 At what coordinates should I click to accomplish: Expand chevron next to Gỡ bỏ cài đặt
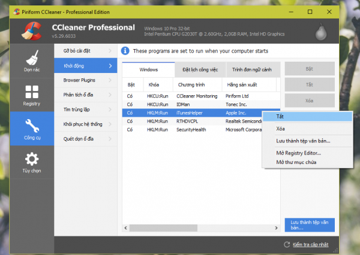110,51
